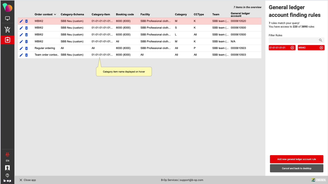328x184 pixels.
Task: Select the red clipboard return icon
Action: click(7, 40)
